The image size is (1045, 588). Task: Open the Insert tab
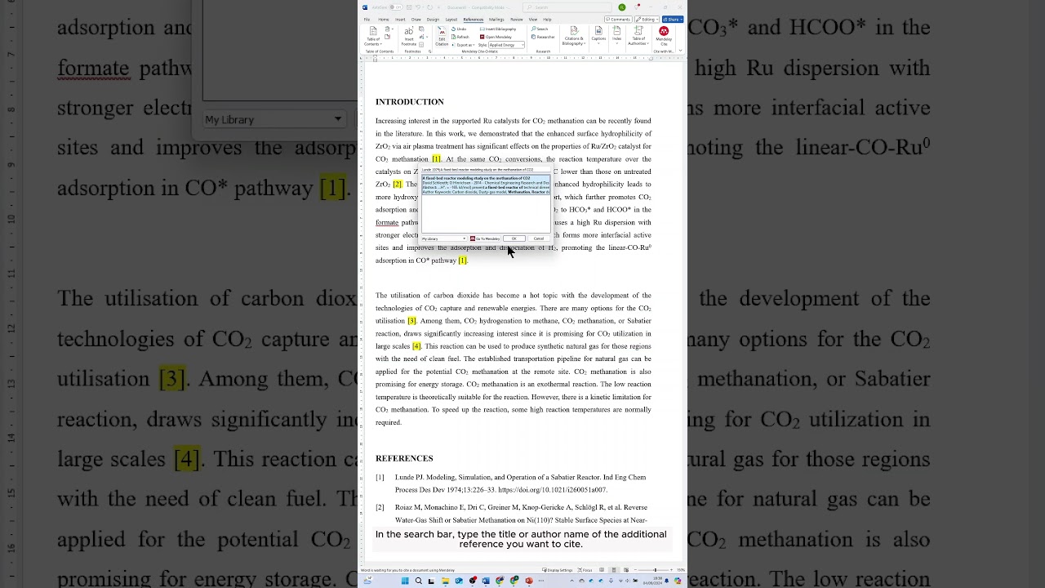400,20
